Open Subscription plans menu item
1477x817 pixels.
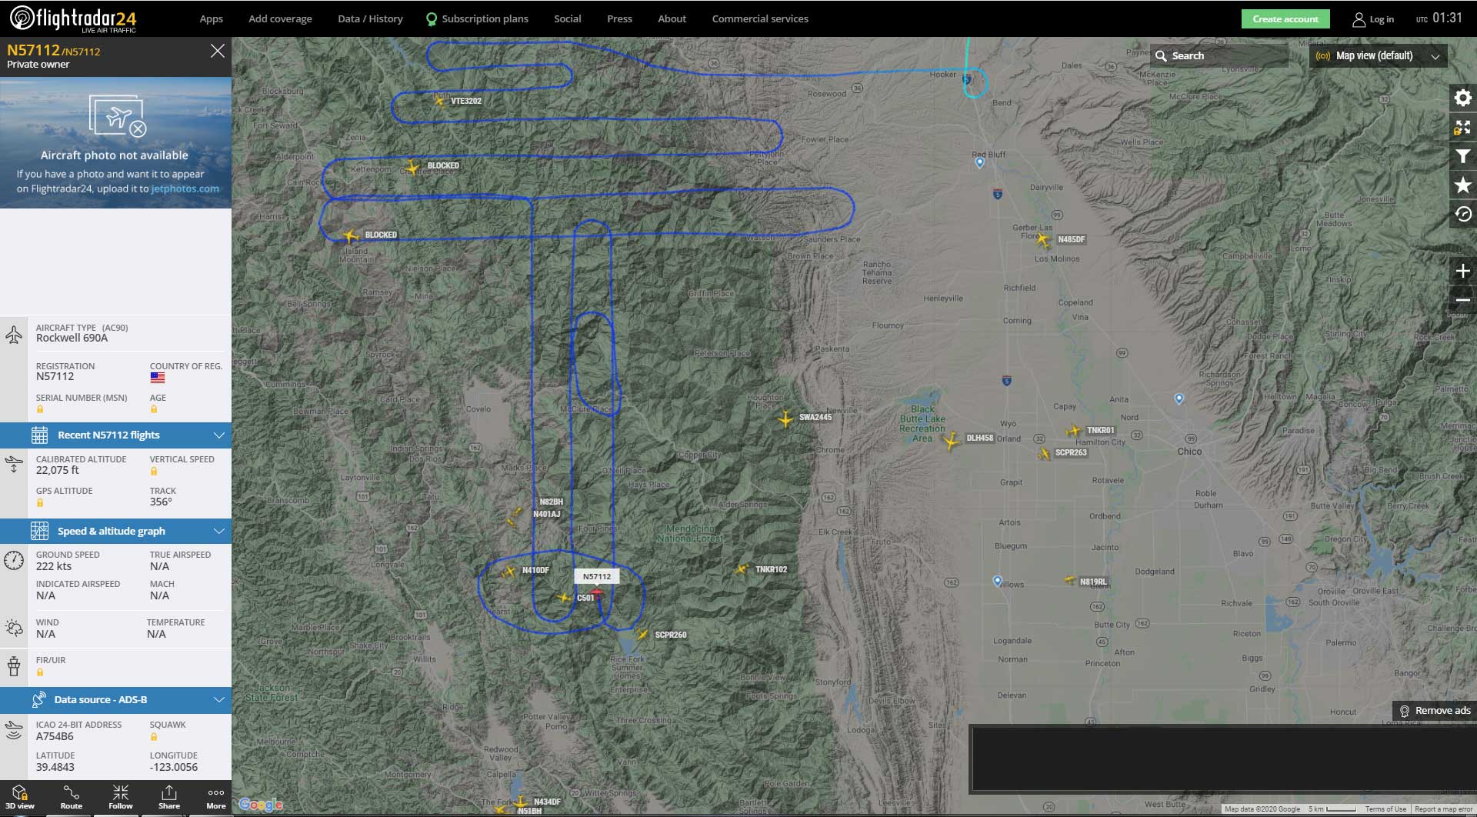pos(485,18)
